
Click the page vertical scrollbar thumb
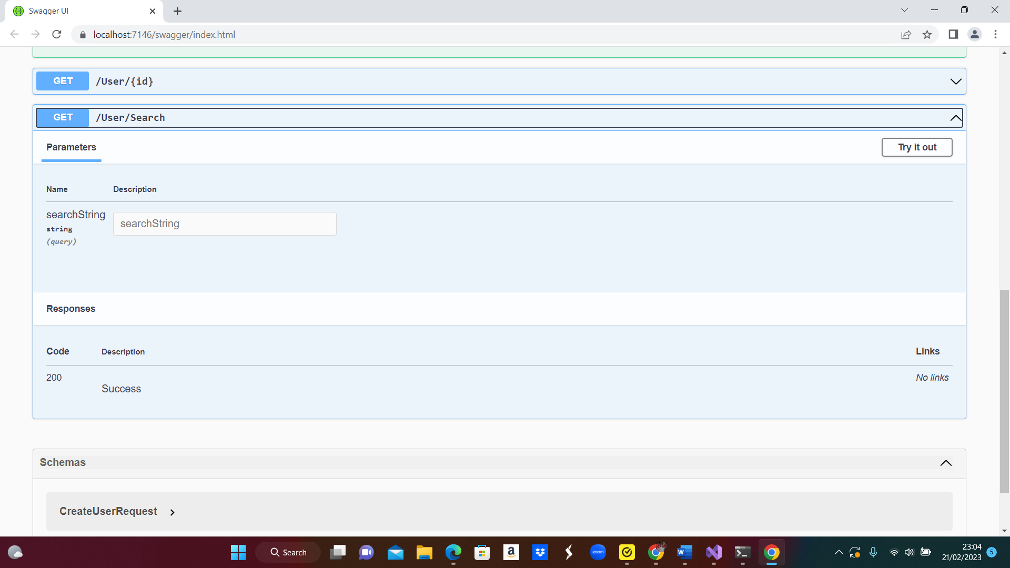click(x=1004, y=391)
